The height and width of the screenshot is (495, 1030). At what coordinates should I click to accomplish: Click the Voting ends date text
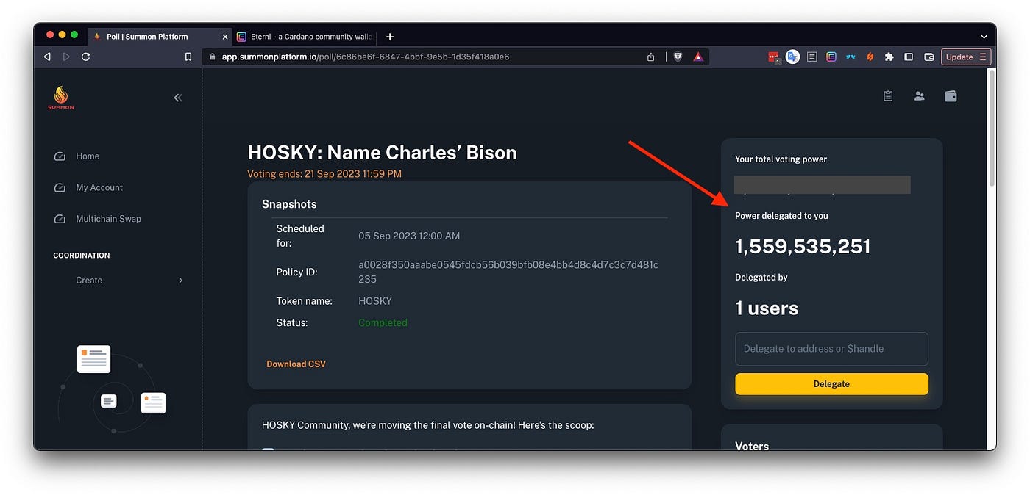[324, 174]
